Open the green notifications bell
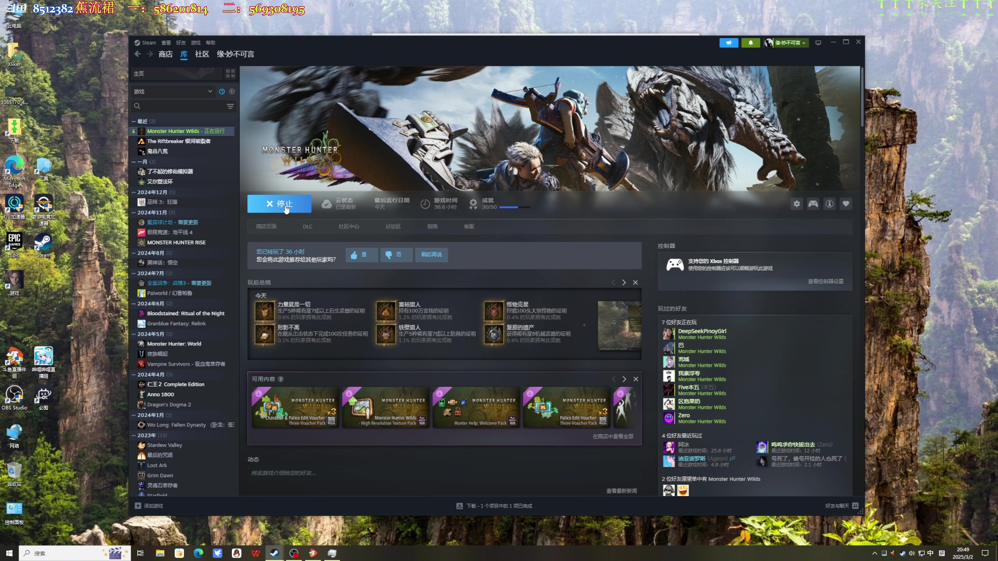This screenshot has height=561, width=998. point(751,43)
